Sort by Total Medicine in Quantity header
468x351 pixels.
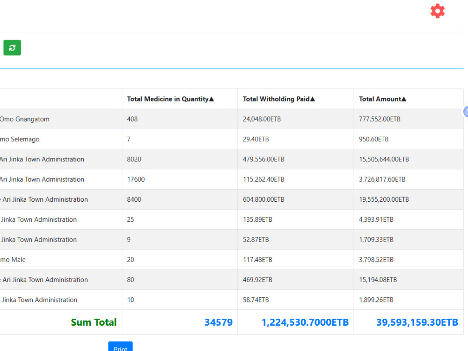170,99
